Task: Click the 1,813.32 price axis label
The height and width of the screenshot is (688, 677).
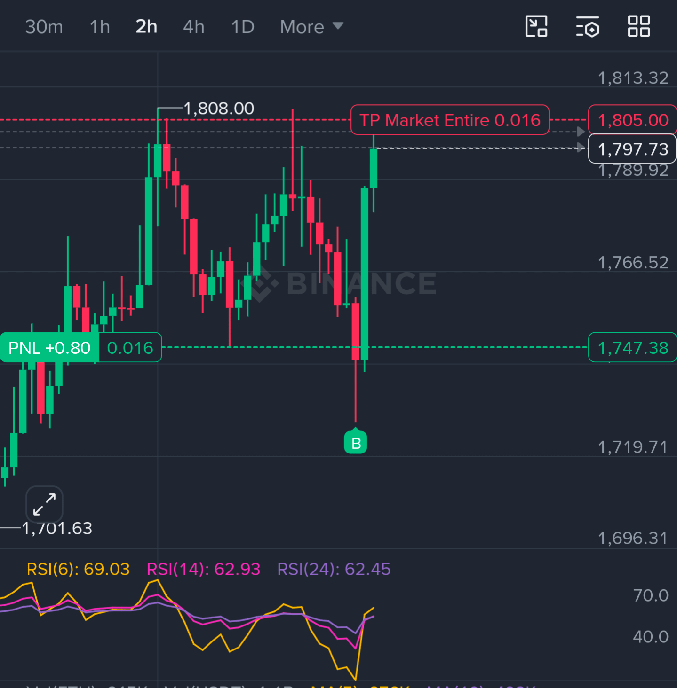Action: (x=633, y=78)
